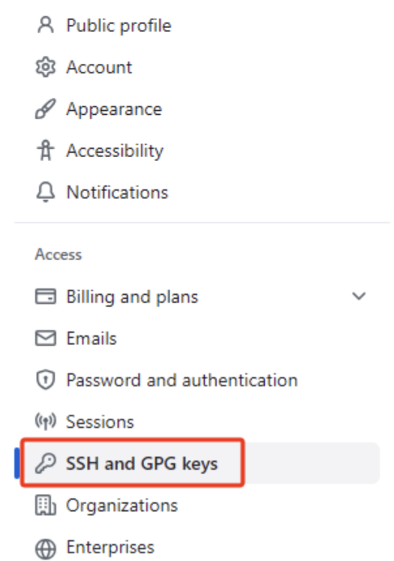Screen dimensions: 394x561
Task: Select the Accessibility menu item
Action: click(114, 151)
